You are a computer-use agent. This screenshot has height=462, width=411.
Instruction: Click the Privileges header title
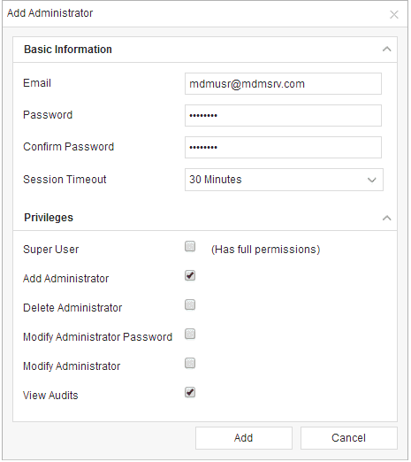(49, 218)
